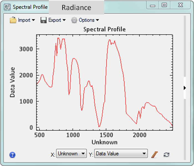This screenshot has height=166, width=194.
Task: Click the Options gear icon
Action: coord(74,20)
